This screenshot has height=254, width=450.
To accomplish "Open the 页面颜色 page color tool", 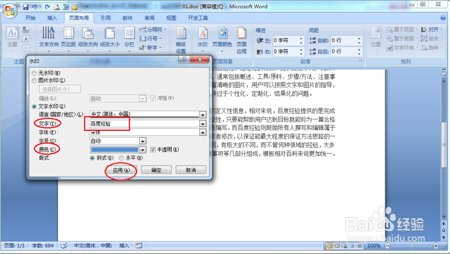I will tap(222, 39).
